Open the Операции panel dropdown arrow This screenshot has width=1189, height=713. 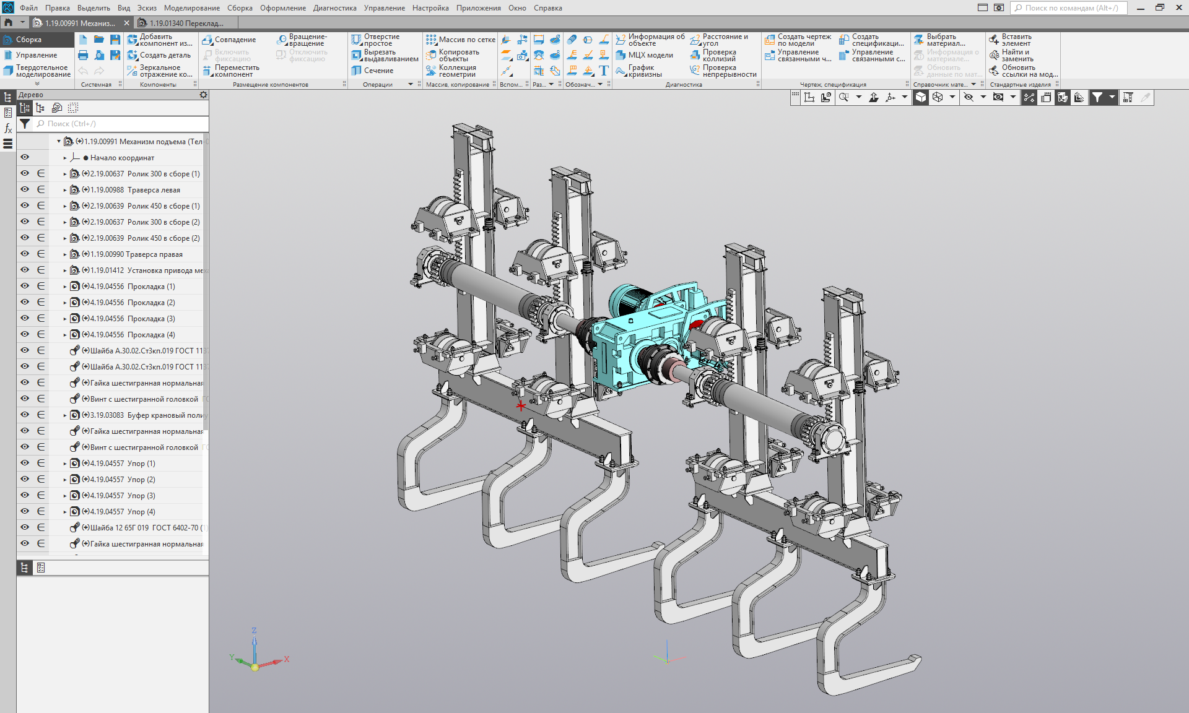(410, 84)
